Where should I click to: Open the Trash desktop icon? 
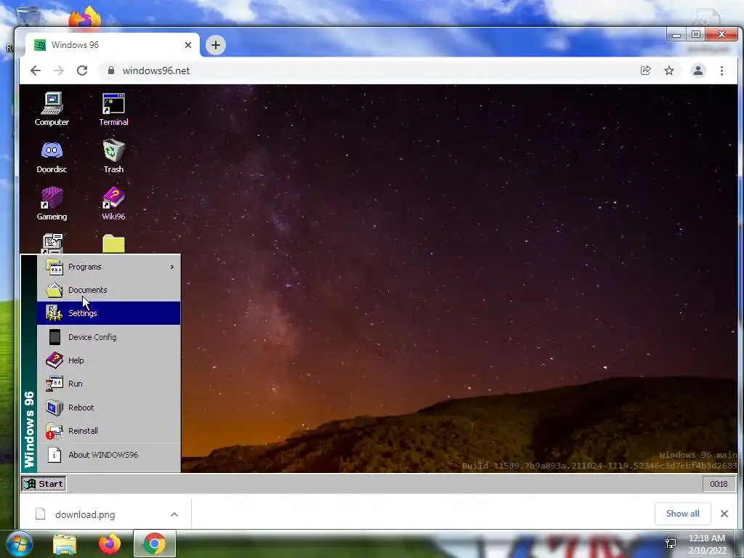click(113, 157)
